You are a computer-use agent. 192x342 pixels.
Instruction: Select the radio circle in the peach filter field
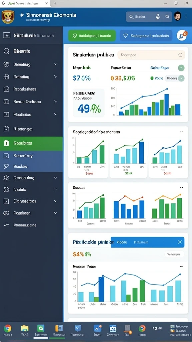pyautogui.click(x=180, y=55)
